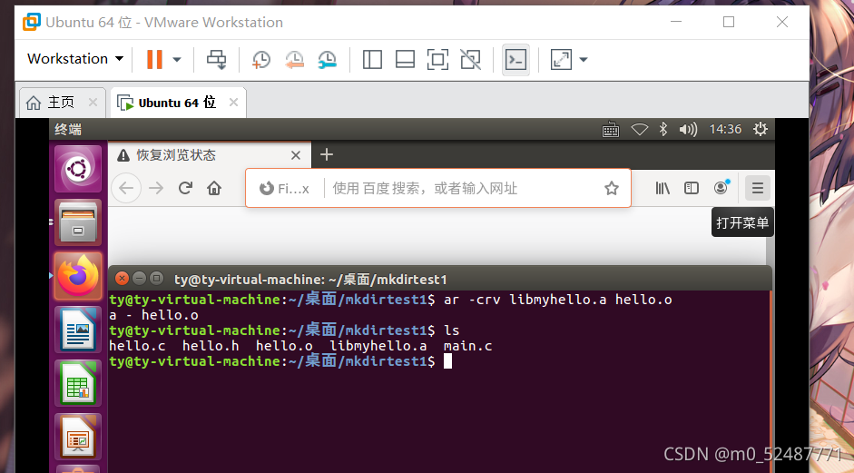Open the Workstation menu dropdown
This screenshot has height=473, width=854.
(x=75, y=59)
